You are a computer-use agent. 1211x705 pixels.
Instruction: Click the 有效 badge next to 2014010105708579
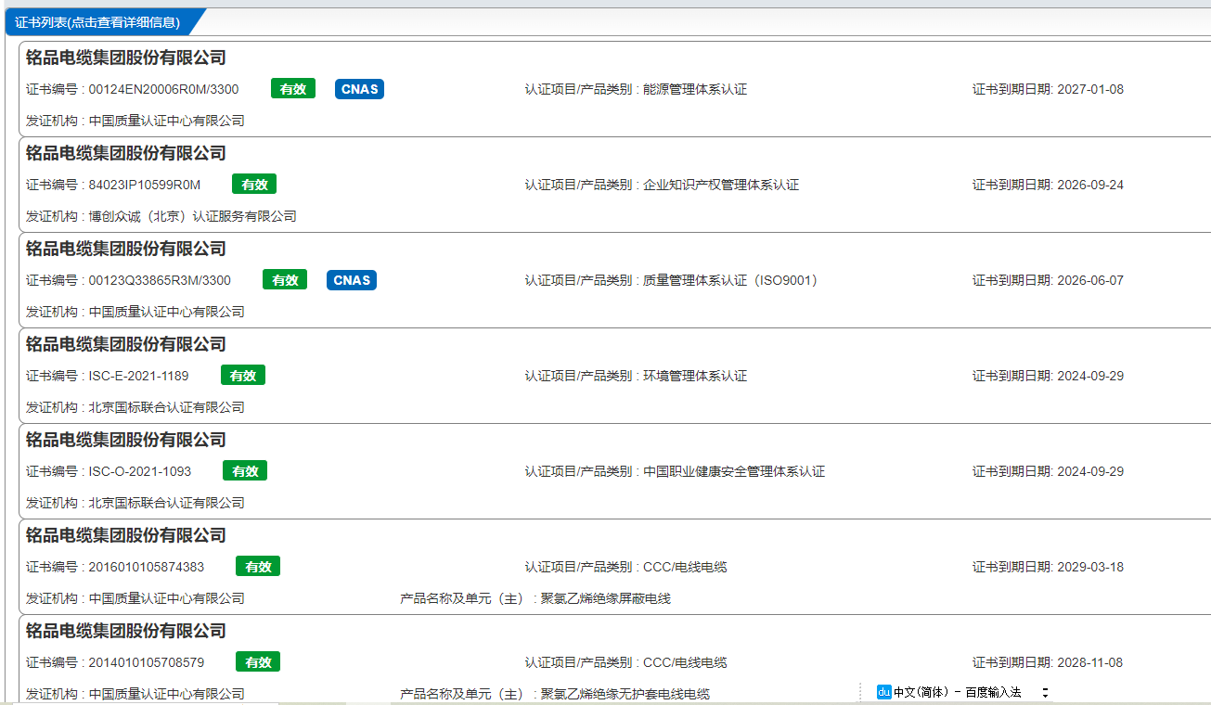(x=258, y=662)
